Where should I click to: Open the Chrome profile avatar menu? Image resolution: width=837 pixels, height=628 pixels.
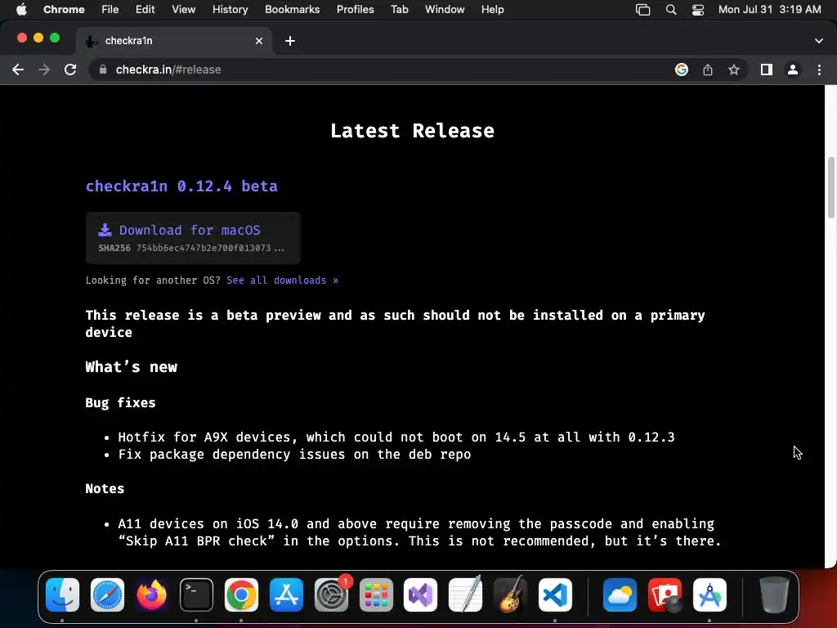[x=793, y=70]
